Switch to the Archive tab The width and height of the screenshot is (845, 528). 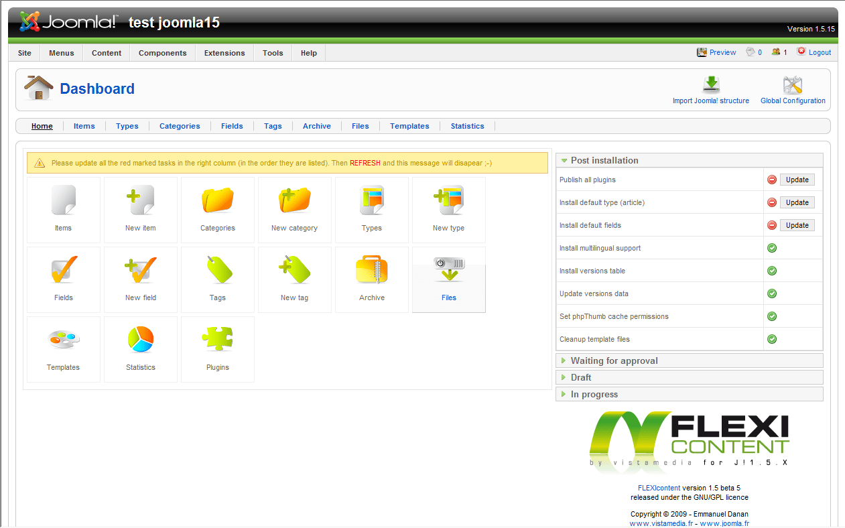(x=317, y=126)
